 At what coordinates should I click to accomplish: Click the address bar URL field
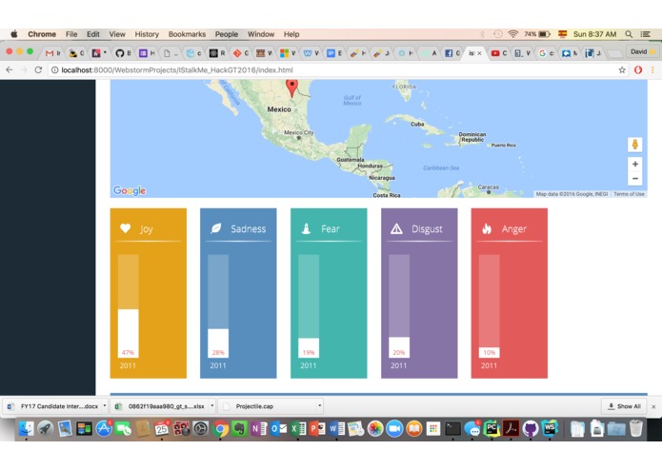(338, 70)
